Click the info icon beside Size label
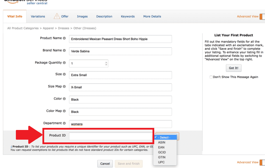Screen dimensions: 265x168 click(x=64, y=74)
